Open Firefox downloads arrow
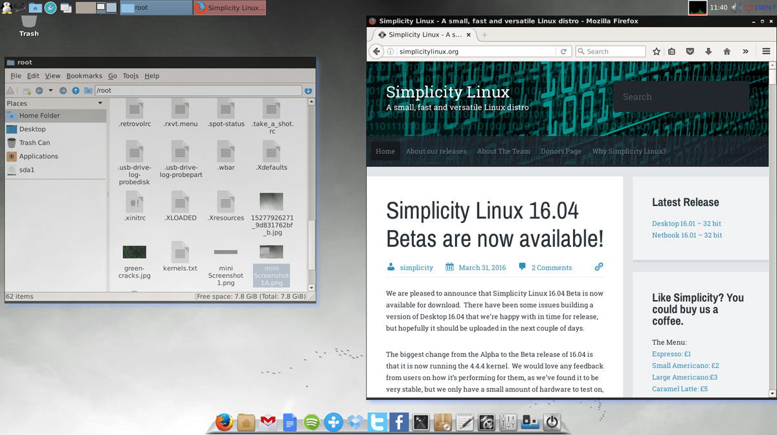The width and height of the screenshot is (777, 435). click(x=708, y=51)
